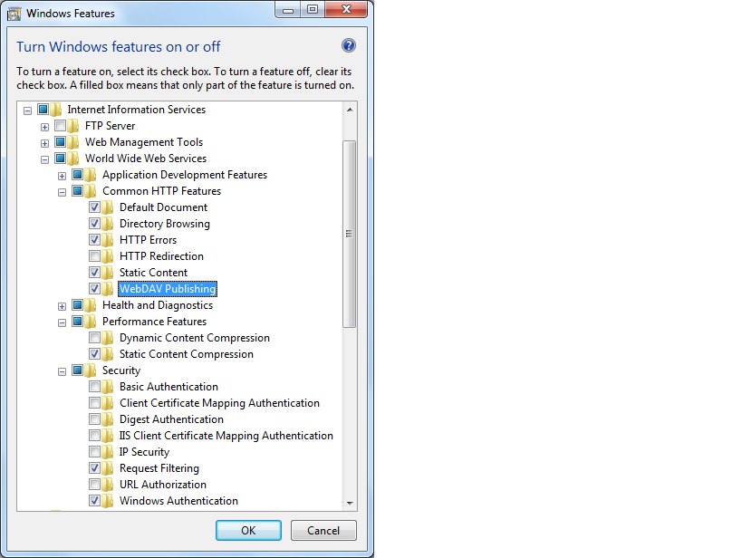Click the scroll down arrow in the feature list
The width and height of the screenshot is (732, 558).
(350, 504)
